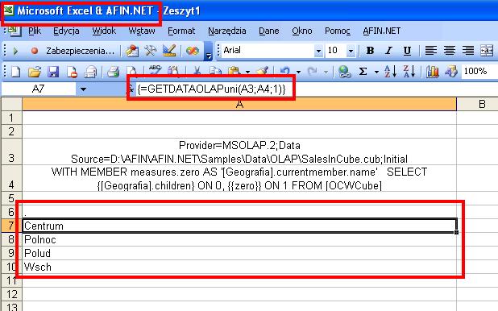Image resolution: width=498 pixels, height=311 pixels.
Task: Click the Undo arrow icon
Action: point(284,72)
